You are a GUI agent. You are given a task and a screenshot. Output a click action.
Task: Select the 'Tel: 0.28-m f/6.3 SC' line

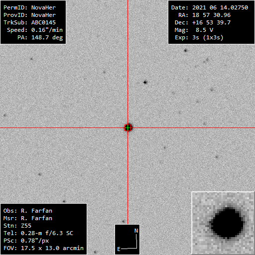click(38, 233)
